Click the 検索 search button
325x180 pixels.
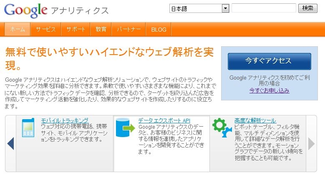point(307,8)
